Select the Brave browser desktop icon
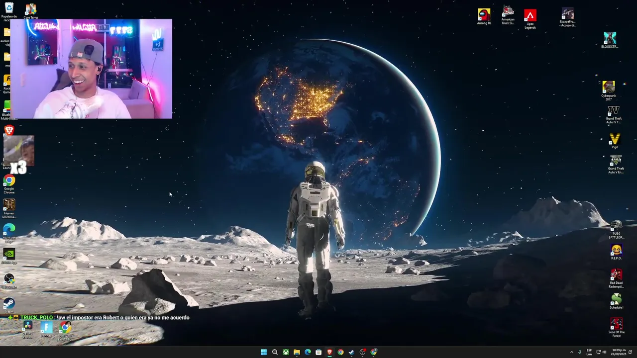Image resolution: width=637 pixels, height=358 pixels. click(x=9, y=130)
